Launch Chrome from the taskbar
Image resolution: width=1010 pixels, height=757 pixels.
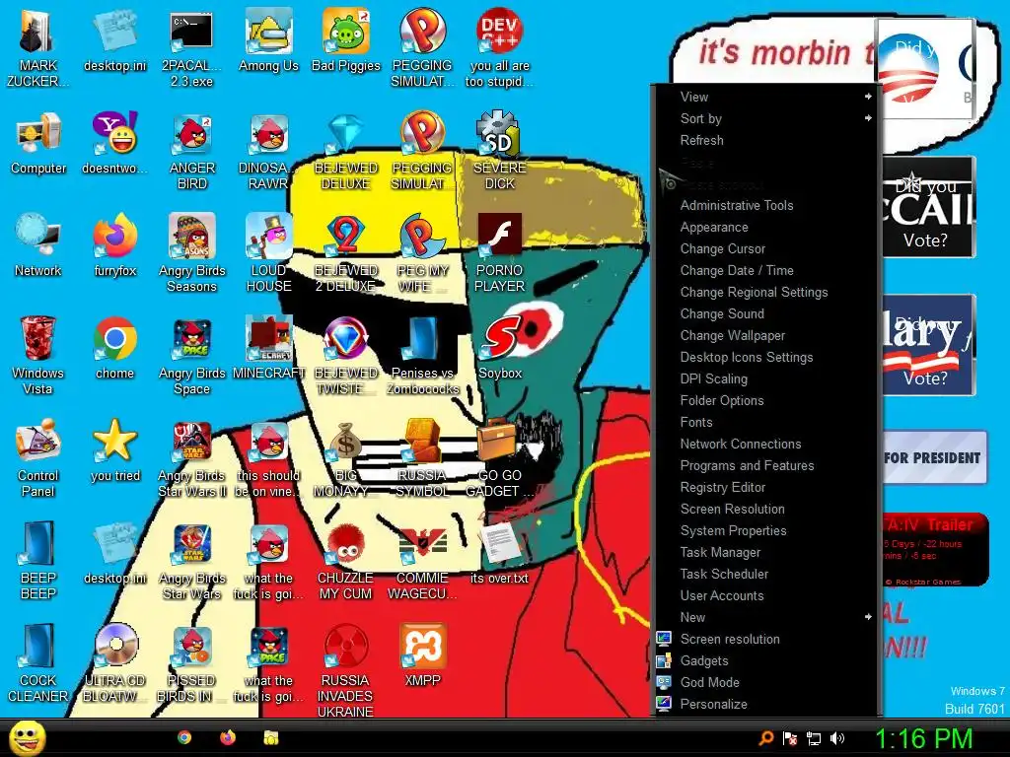(x=184, y=737)
